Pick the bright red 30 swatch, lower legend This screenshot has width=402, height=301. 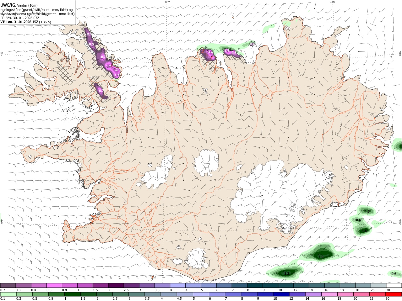click(x=394, y=294)
